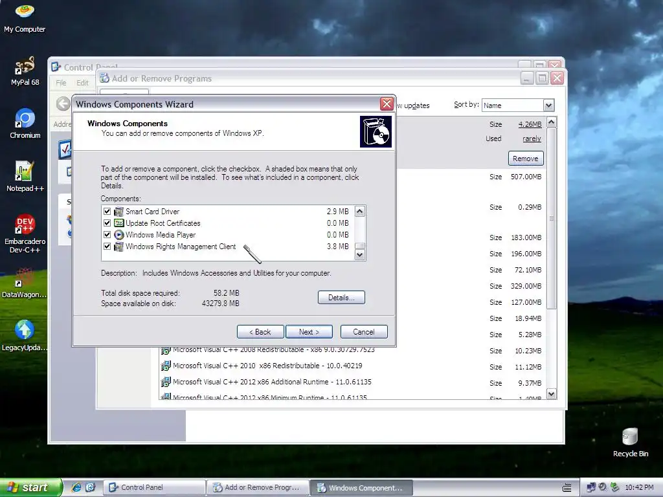663x497 pixels.
Task: Click the 4.26MB size link
Action: click(x=530, y=124)
